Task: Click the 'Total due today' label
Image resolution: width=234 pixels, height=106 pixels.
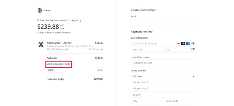Action: (56, 79)
